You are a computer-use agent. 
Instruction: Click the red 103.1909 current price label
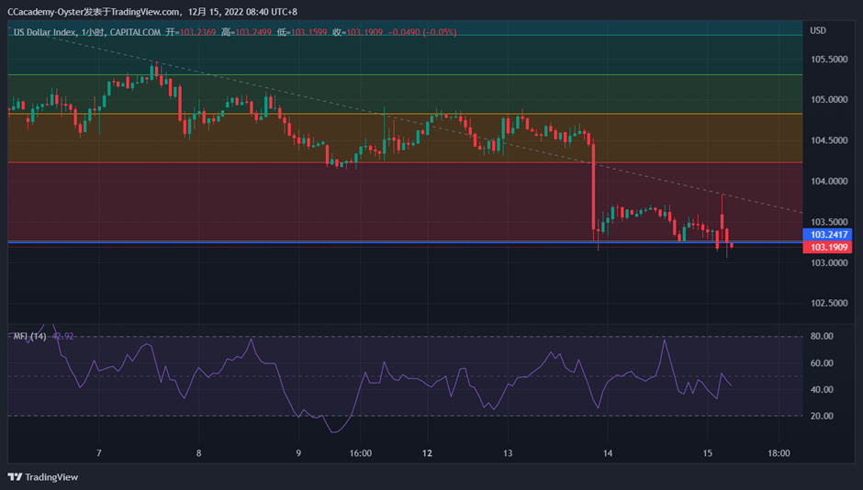(828, 248)
